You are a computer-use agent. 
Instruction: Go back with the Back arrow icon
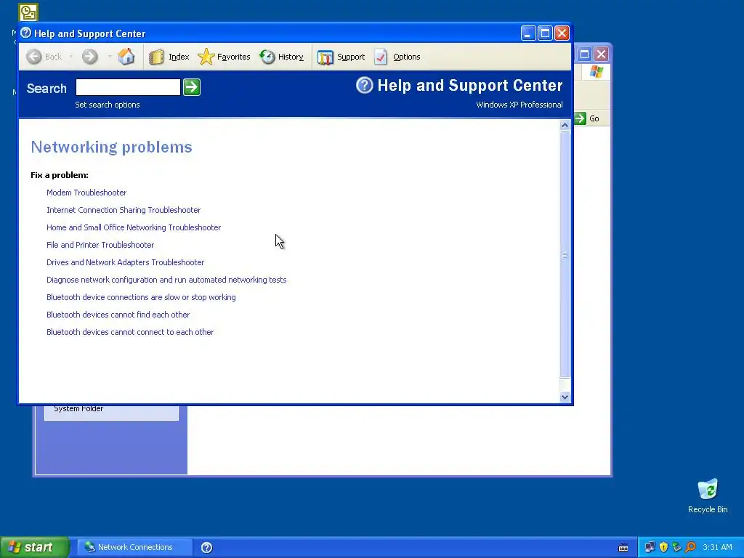(33, 57)
